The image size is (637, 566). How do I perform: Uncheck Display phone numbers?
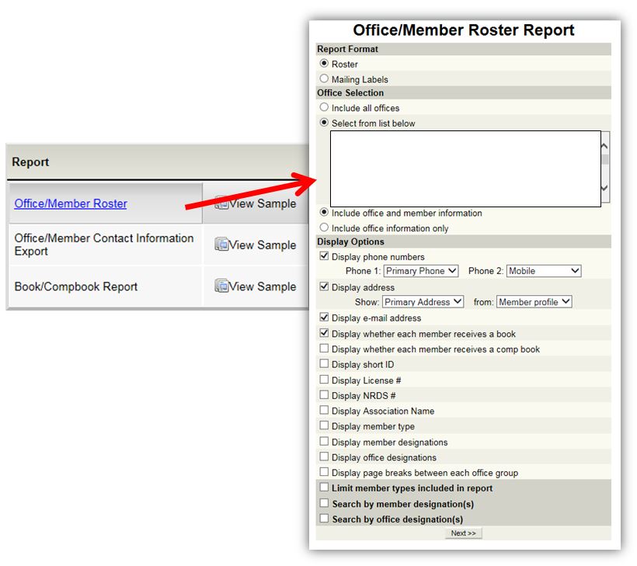click(x=324, y=255)
